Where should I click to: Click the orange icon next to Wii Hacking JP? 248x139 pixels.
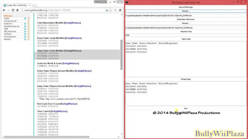pos(28,21)
